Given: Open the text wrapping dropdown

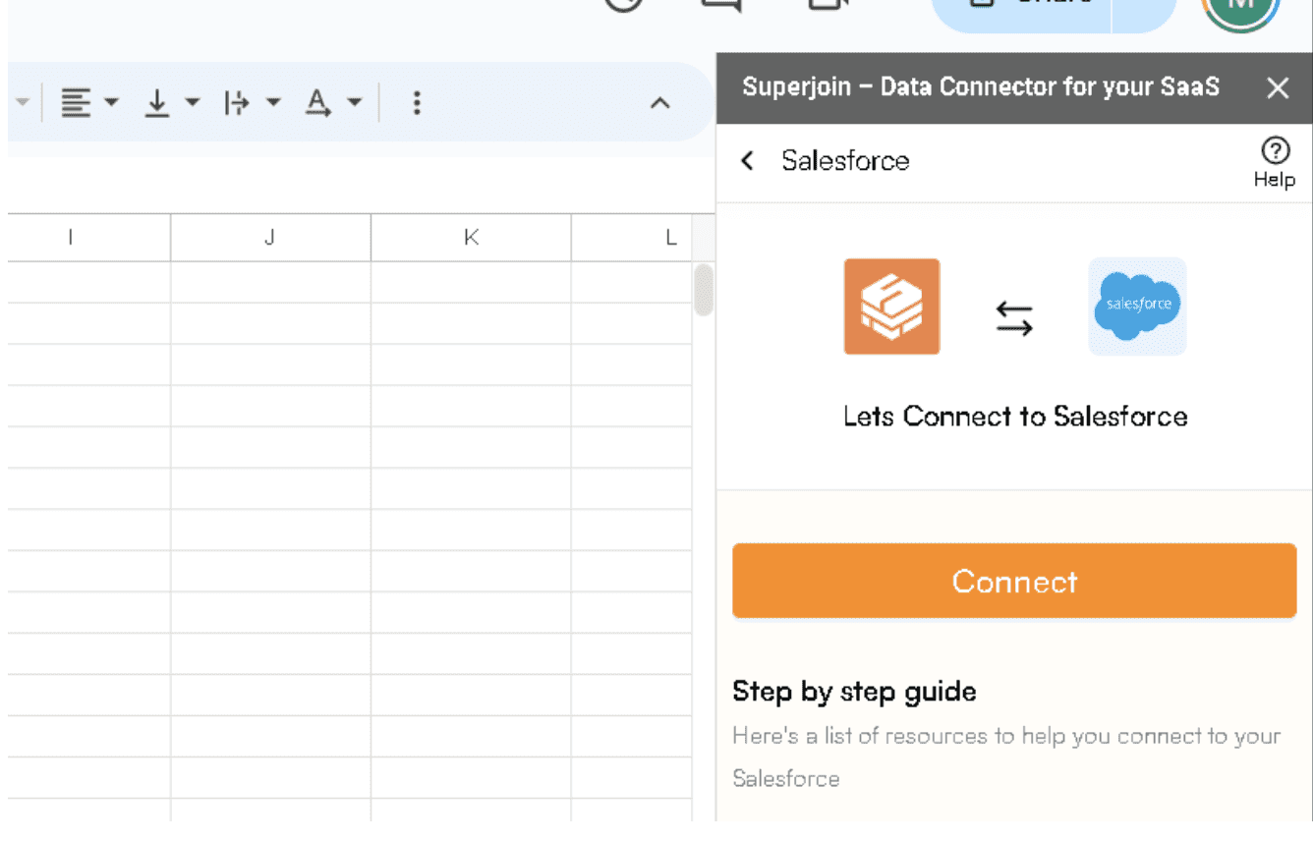Looking at the screenshot, I should coord(252,102).
